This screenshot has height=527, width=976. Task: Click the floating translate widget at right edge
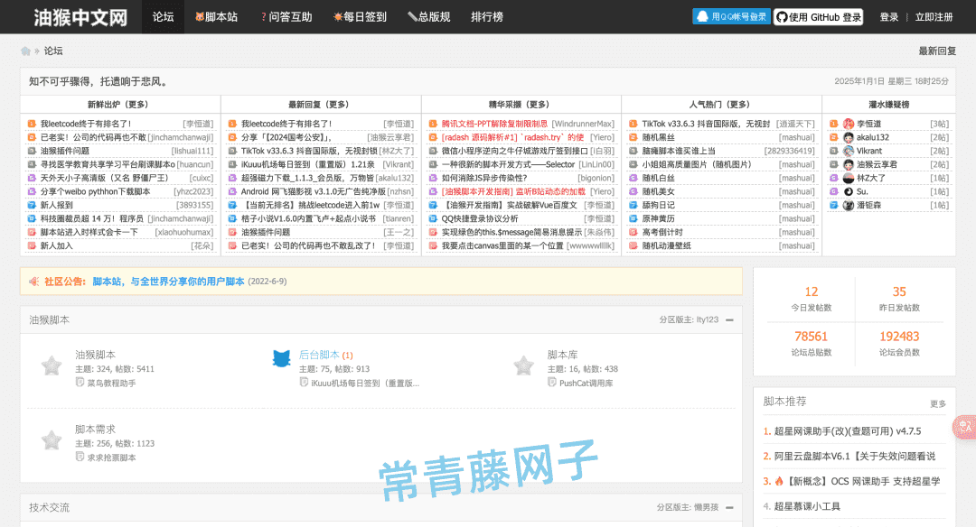coord(965,427)
